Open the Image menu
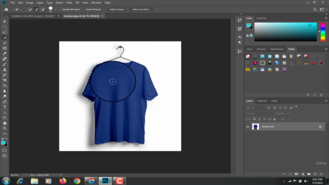The image size is (329, 185). 30,3
